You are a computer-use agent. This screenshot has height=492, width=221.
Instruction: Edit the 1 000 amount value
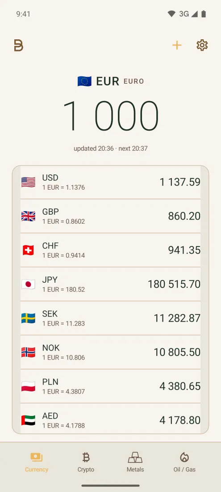click(x=111, y=115)
